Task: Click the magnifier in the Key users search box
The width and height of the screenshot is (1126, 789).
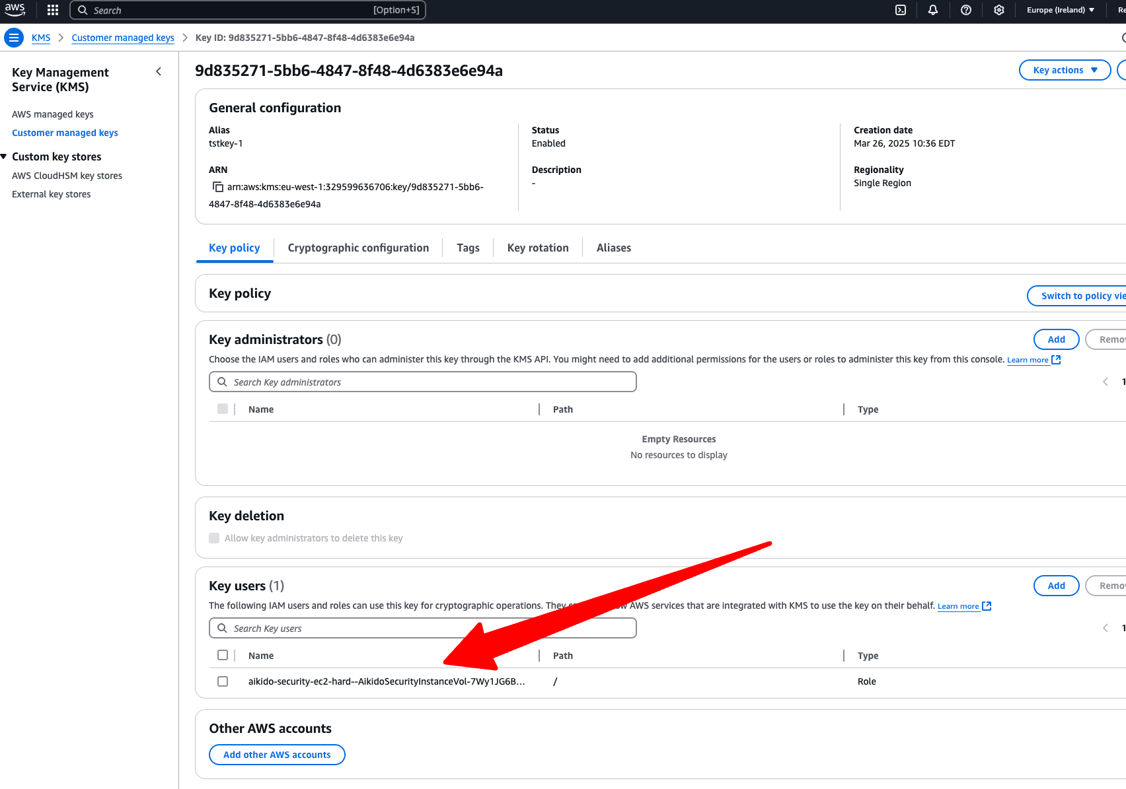Action: (223, 628)
